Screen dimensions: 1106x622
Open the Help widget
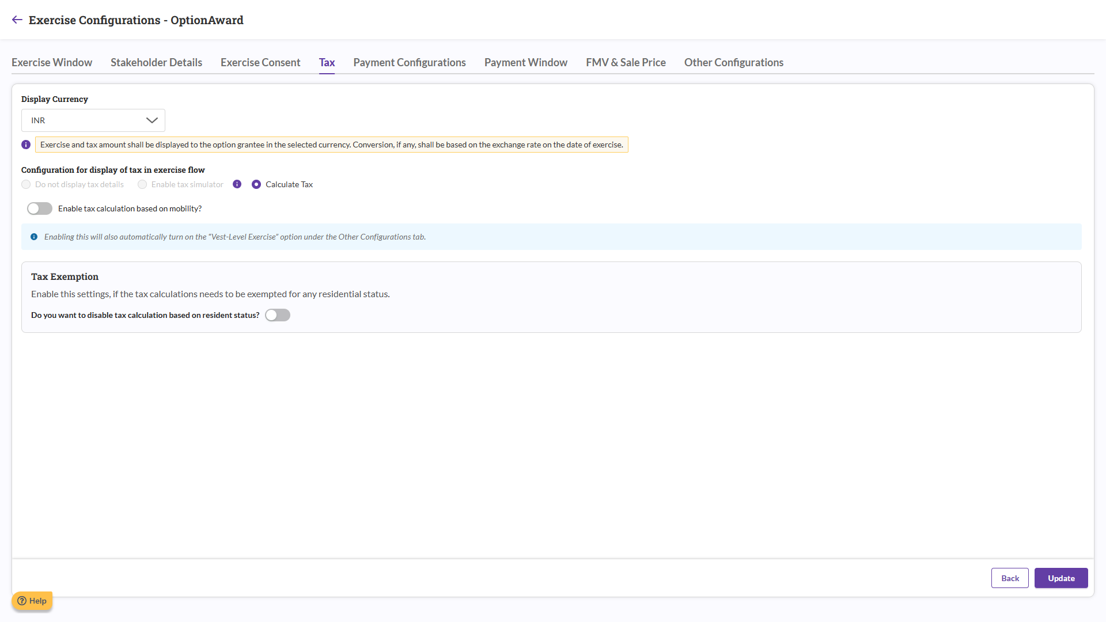coord(32,601)
